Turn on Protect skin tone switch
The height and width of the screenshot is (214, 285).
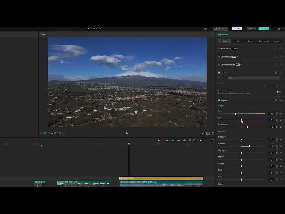pos(279,92)
